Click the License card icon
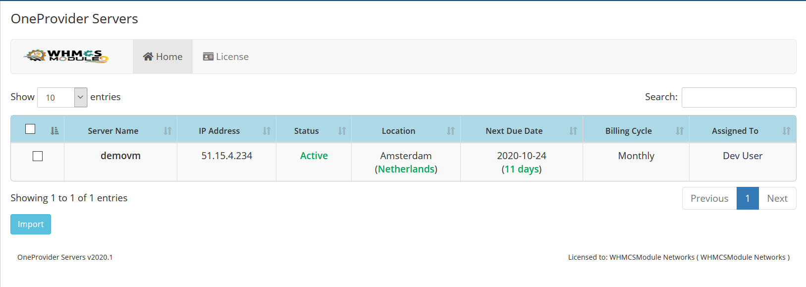The width and height of the screenshot is (806, 287). coord(208,57)
